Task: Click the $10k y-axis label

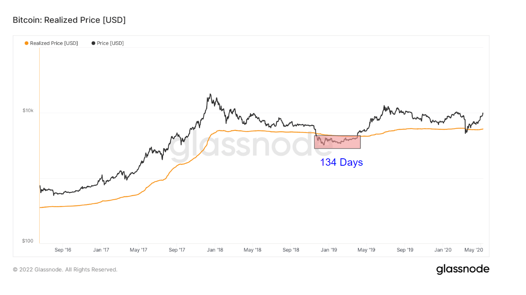Action: tap(28, 110)
